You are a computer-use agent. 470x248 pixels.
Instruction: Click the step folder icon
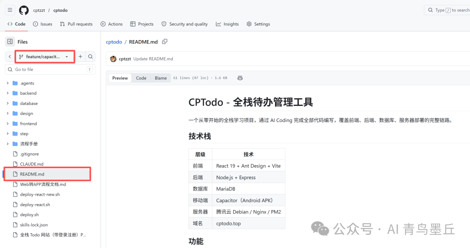15,134
